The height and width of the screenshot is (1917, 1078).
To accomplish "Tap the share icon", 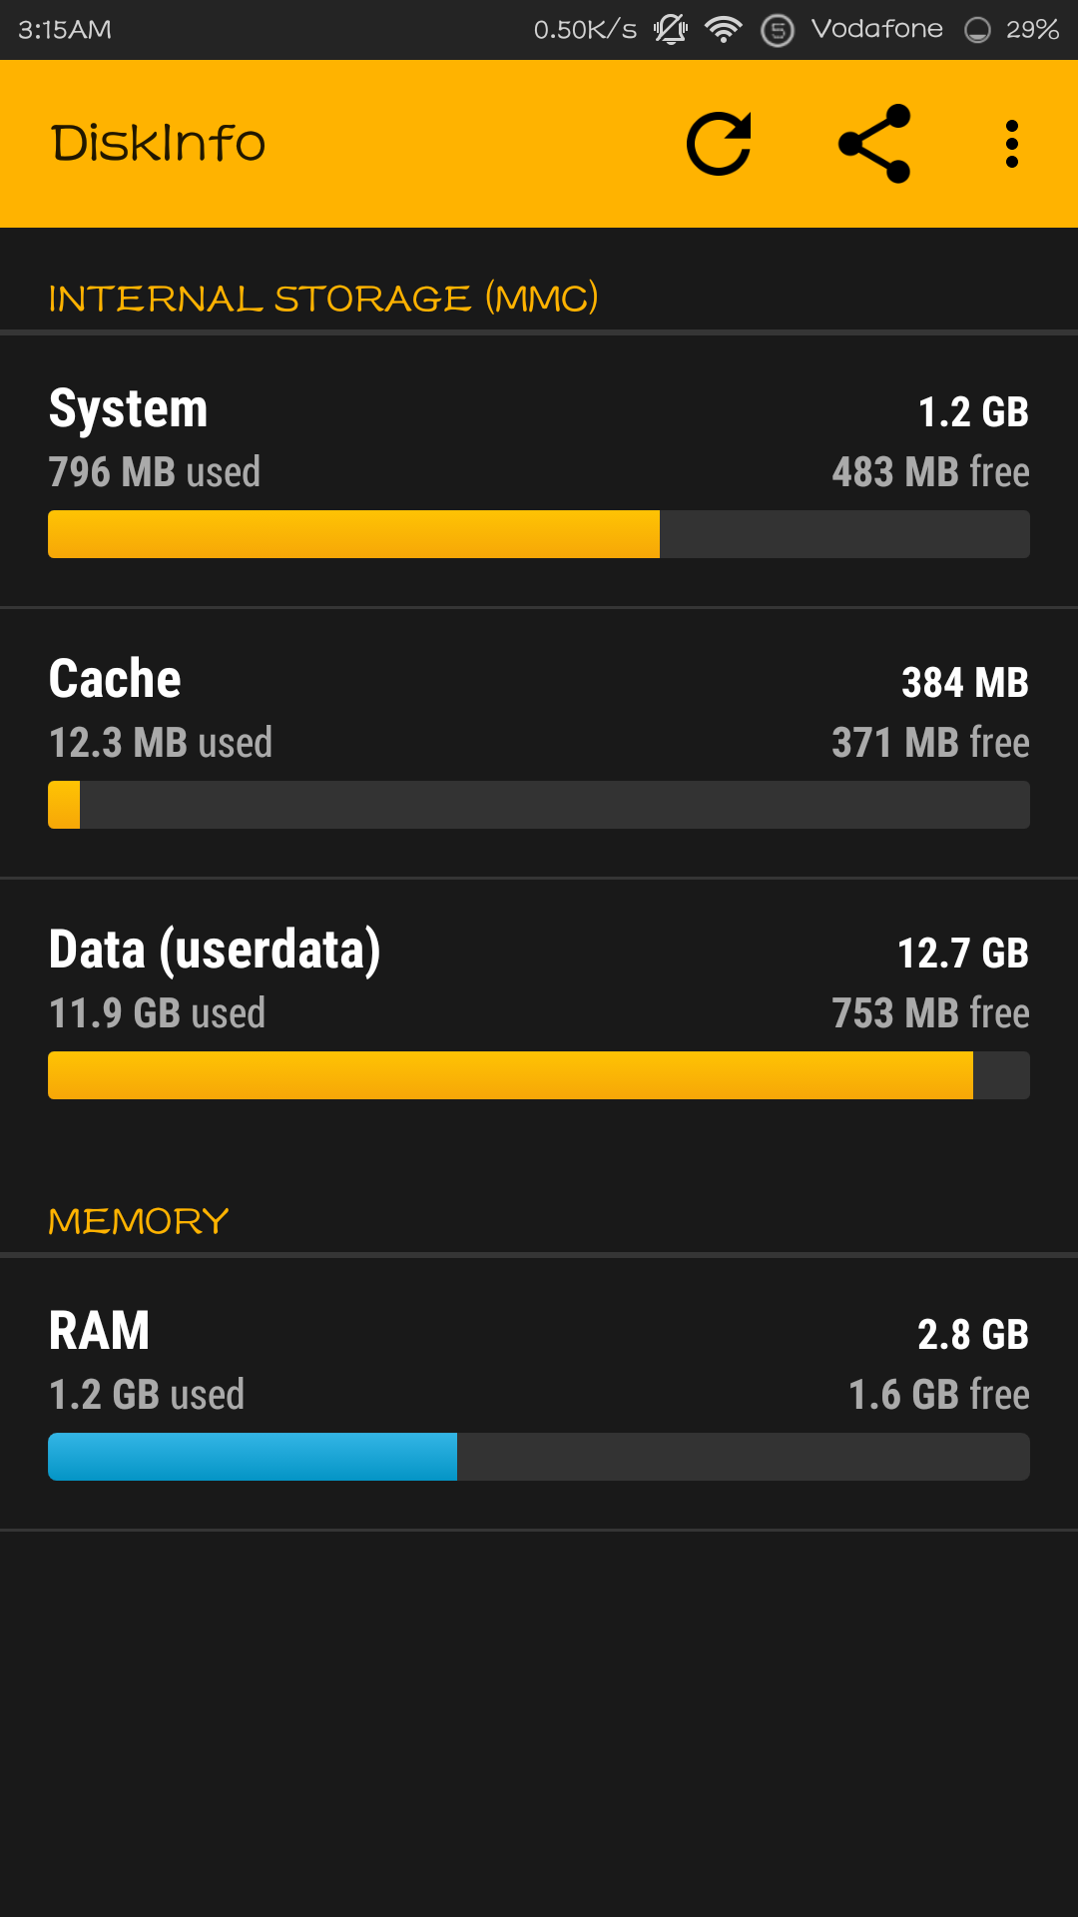I will (x=874, y=144).
